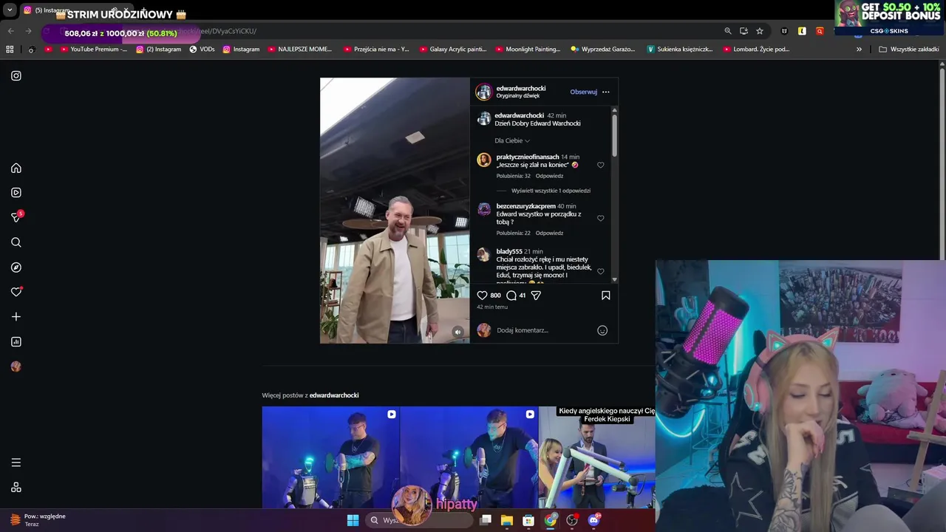The image size is (946, 532).
Task: Expand hidden bookmarks chevron
Action: coord(859,50)
